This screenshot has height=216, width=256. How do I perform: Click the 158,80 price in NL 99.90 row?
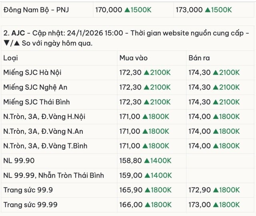coord(130,161)
